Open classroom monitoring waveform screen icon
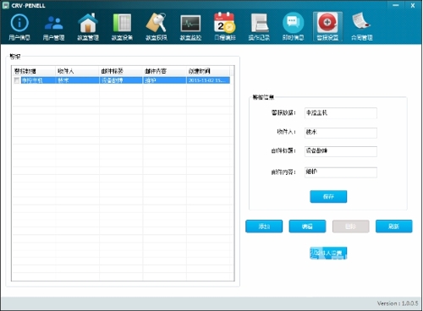Image resolution: width=423 pixels, height=311 pixels. 190,24
